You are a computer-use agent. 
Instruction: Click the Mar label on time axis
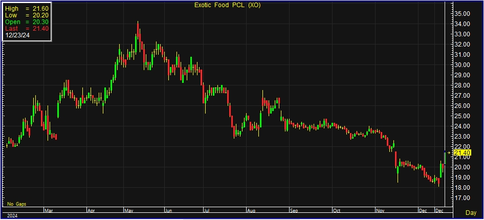(49, 210)
